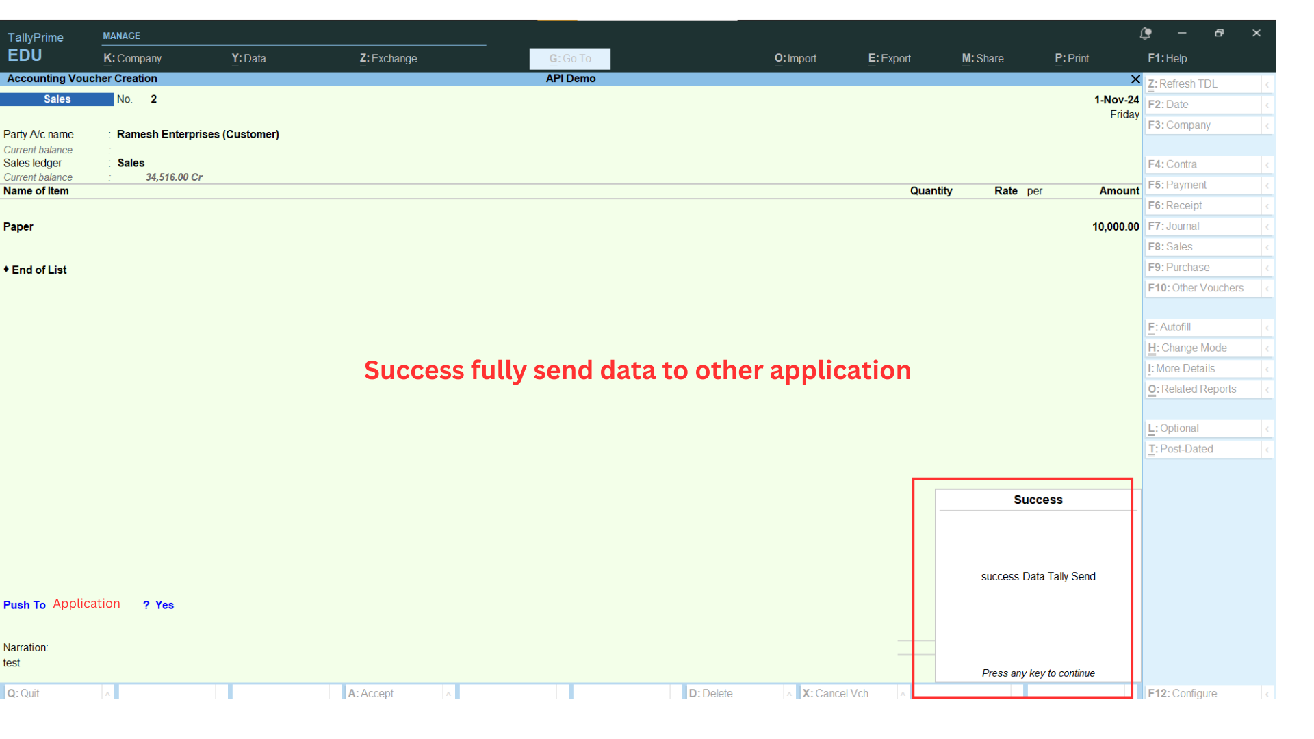Select the blue Sales voucher type label
Image resolution: width=1314 pixels, height=739 pixels.
click(x=57, y=99)
